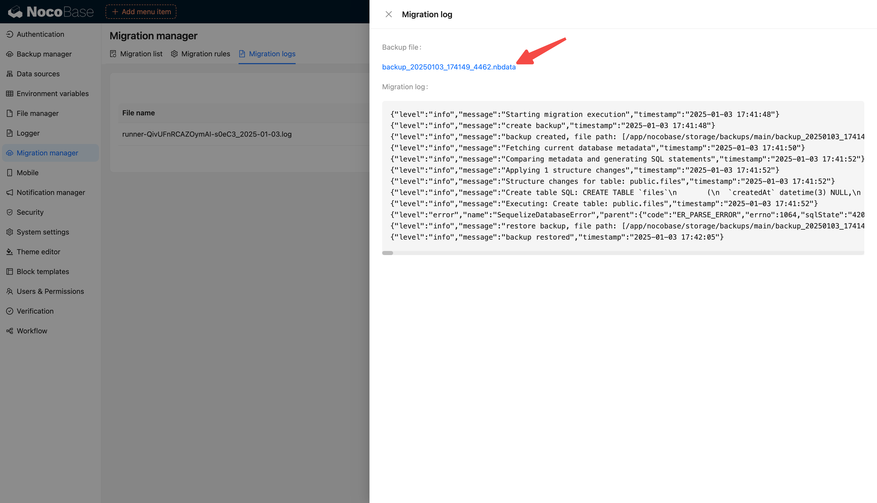The width and height of the screenshot is (877, 503).
Task: Click the Data sources icon
Action: (x=10, y=74)
